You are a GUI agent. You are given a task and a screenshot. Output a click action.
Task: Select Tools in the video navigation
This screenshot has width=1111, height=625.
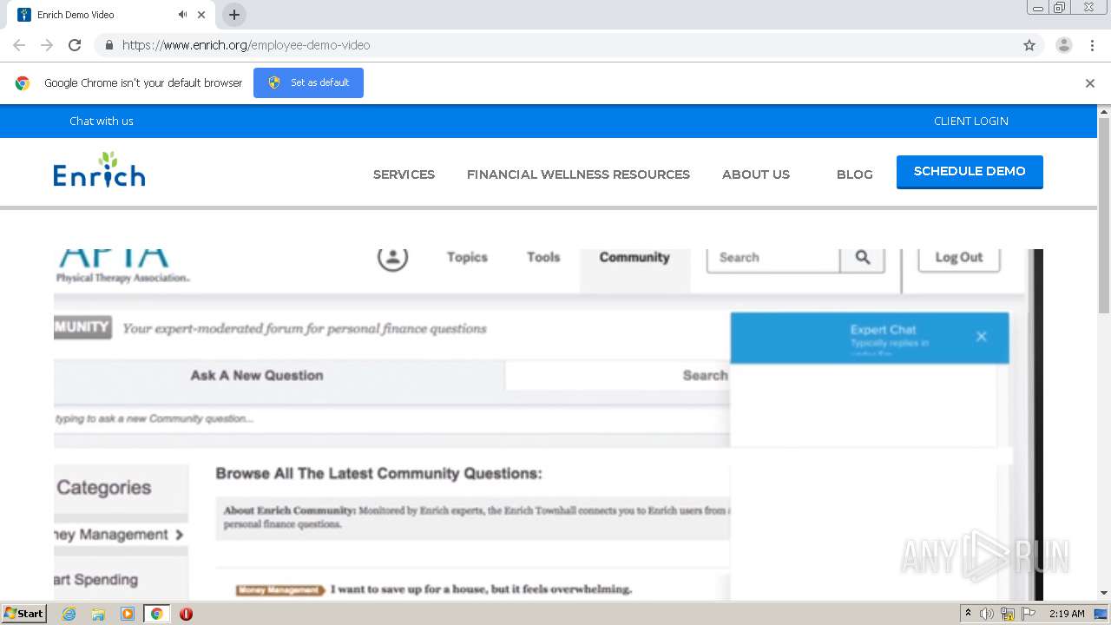coord(543,257)
